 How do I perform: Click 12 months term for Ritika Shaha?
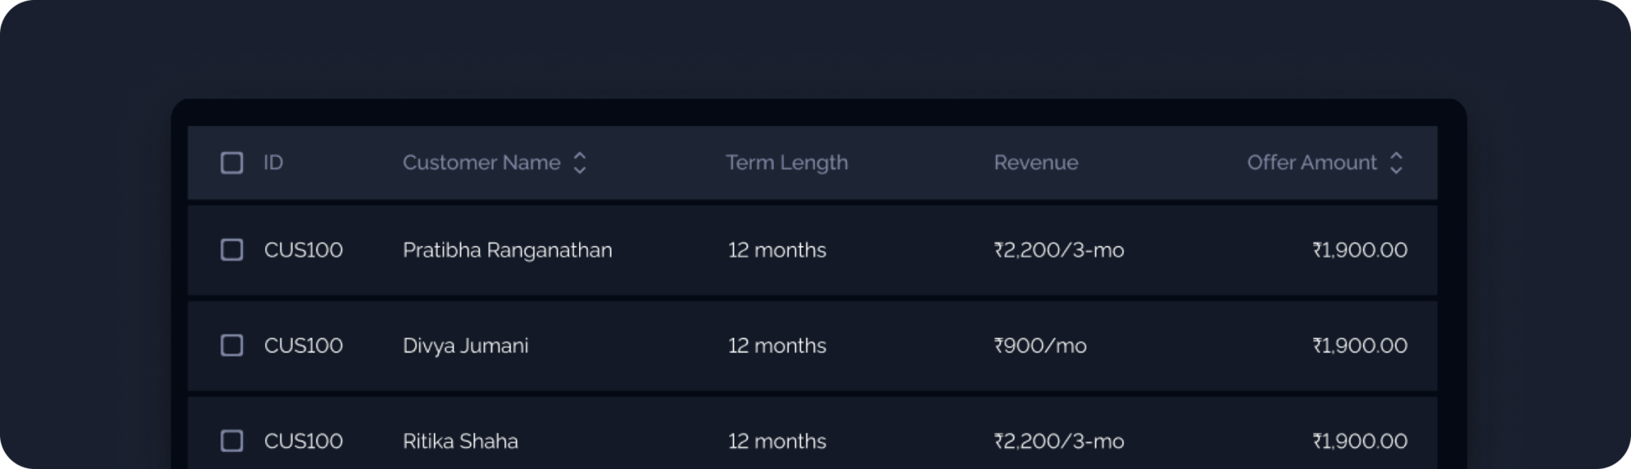pyautogui.click(x=777, y=441)
